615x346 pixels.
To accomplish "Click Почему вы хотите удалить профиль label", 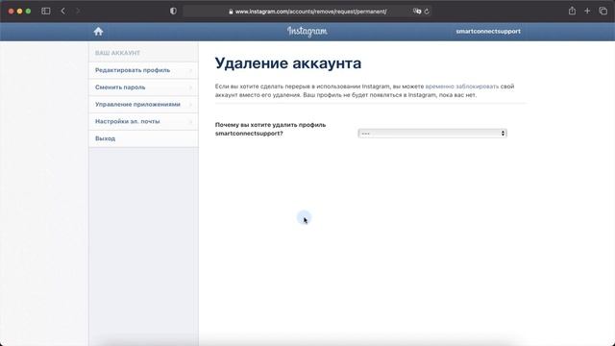I will 270,129.
